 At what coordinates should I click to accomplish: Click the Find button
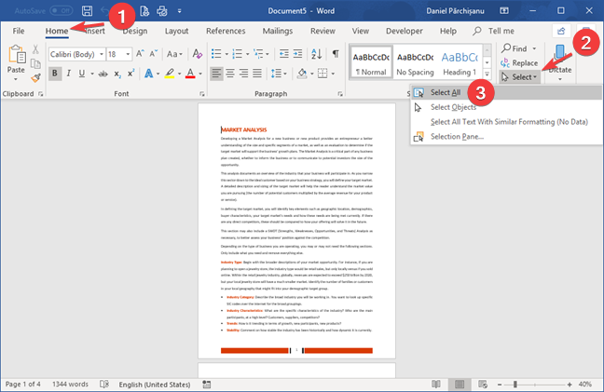click(x=518, y=48)
